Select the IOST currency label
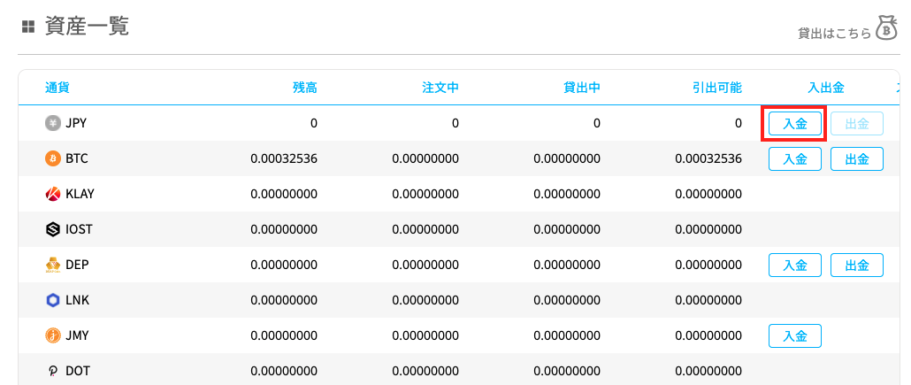This screenshot has height=385, width=911. (79, 230)
